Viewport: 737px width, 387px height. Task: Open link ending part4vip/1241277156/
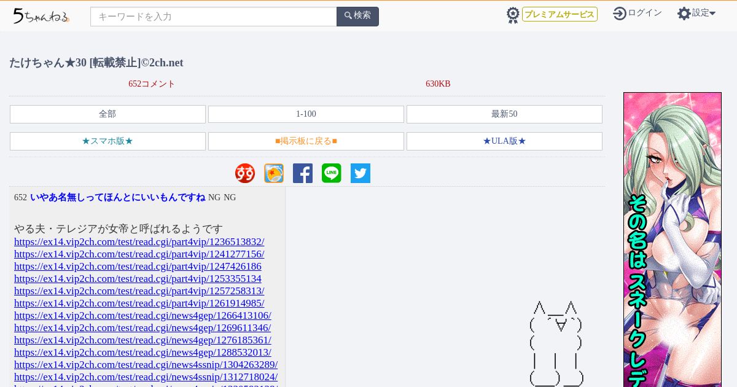pyautogui.click(x=139, y=254)
